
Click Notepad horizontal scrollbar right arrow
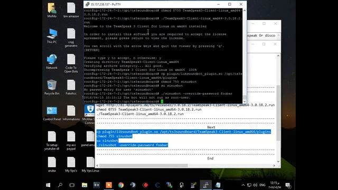274,166
